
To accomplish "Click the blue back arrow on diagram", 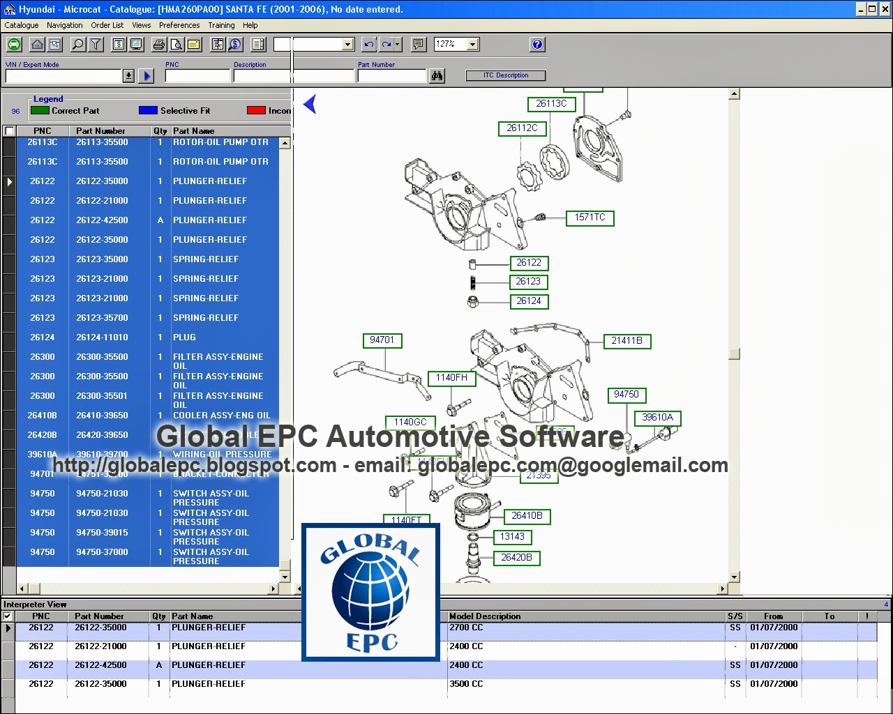I will tap(310, 104).
